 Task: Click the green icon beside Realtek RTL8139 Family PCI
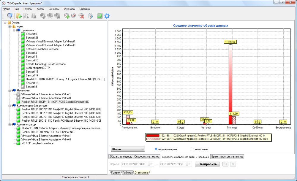(18, 132)
